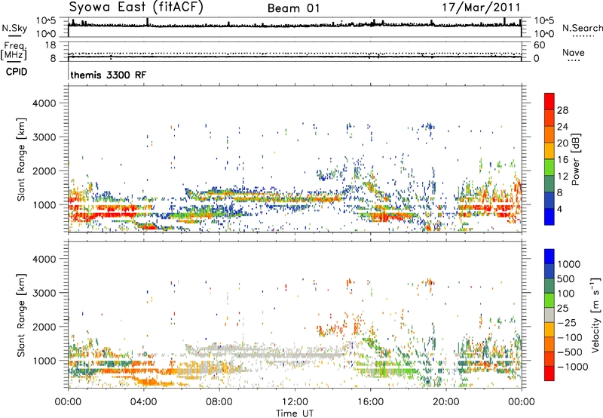Screen dimensions: 603x418
Task: Click the 'N.Sky' legend label
Action: (x=14, y=28)
